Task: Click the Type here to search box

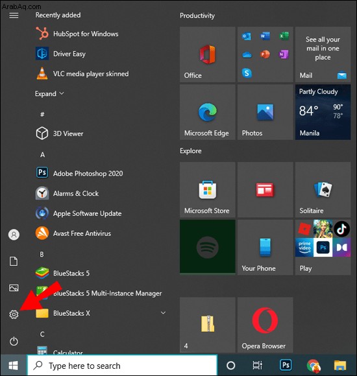Action: [123, 366]
